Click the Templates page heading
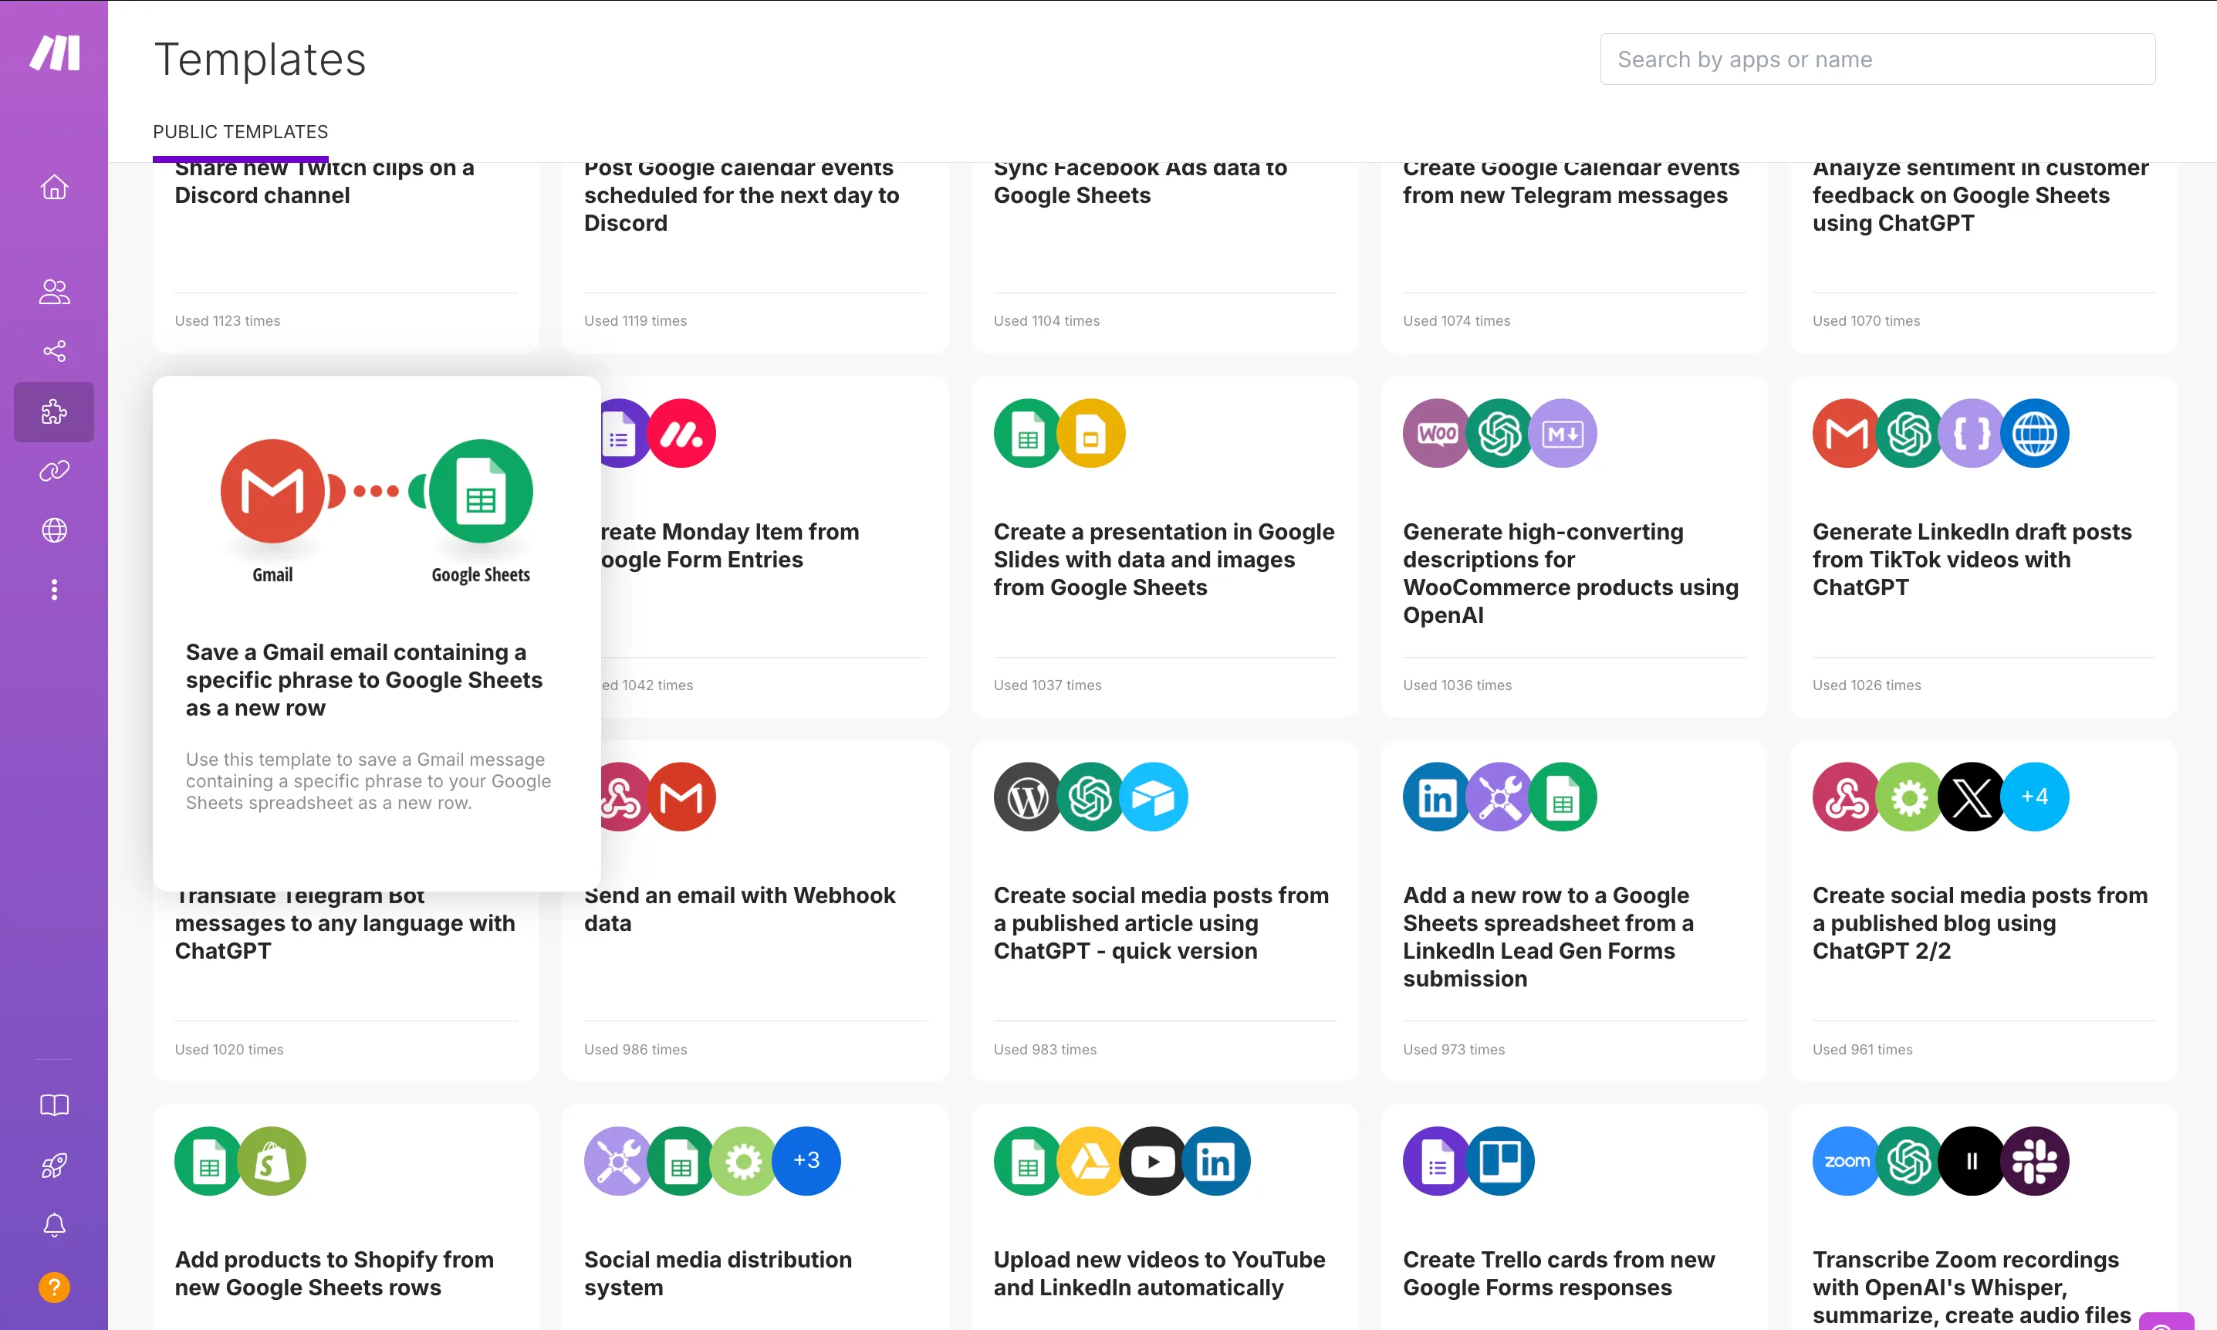2217x1330 pixels. 260,59
